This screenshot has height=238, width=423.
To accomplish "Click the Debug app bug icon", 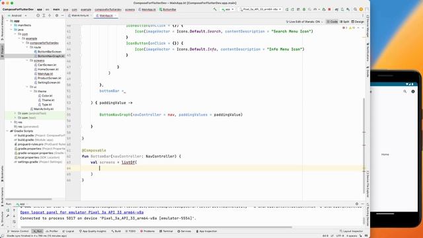I will [304, 9].
